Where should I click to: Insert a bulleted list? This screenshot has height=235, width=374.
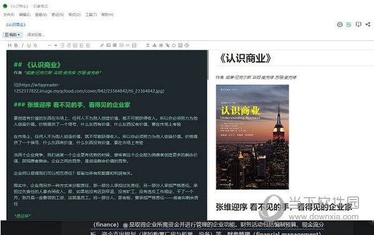(x=62, y=45)
